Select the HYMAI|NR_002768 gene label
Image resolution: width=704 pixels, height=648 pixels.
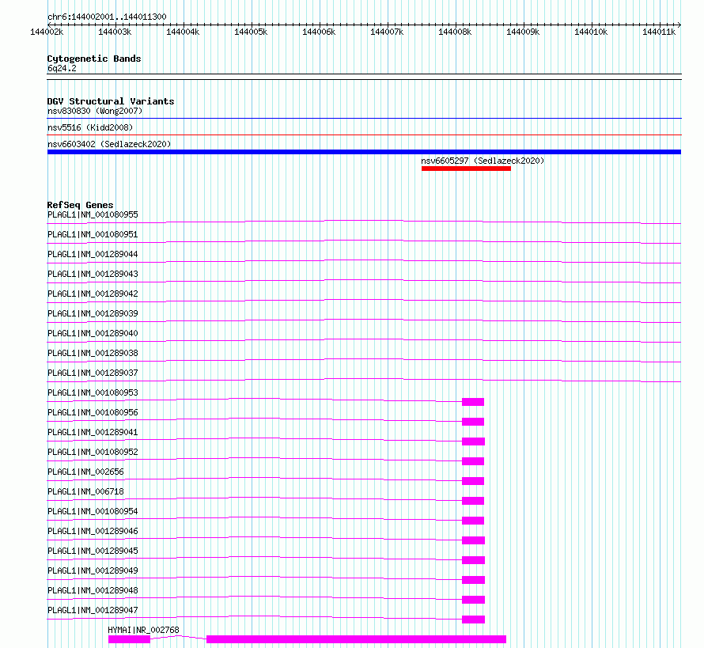[144, 630]
